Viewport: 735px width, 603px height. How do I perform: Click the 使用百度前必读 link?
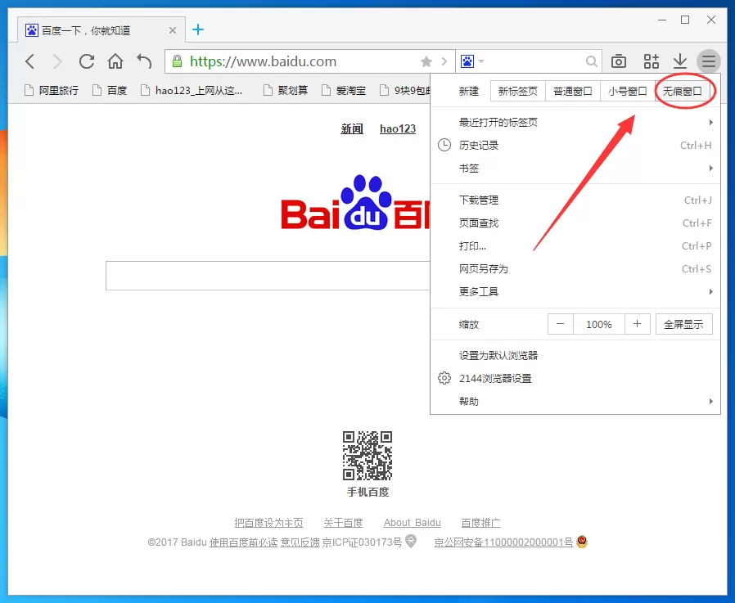coord(243,542)
